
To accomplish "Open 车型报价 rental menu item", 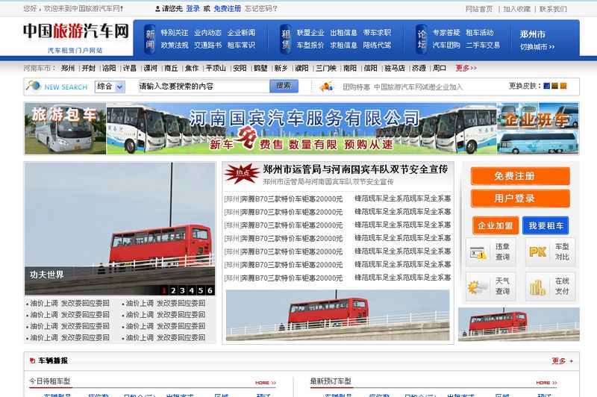I will [x=310, y=45].
